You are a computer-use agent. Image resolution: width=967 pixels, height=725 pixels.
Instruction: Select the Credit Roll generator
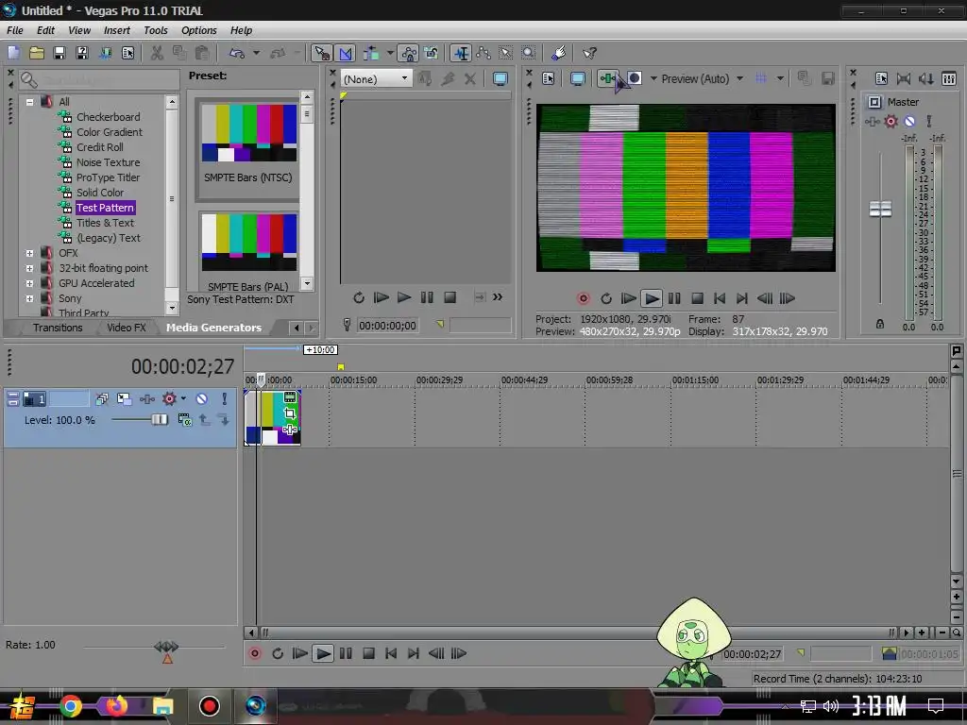[99, 147]
